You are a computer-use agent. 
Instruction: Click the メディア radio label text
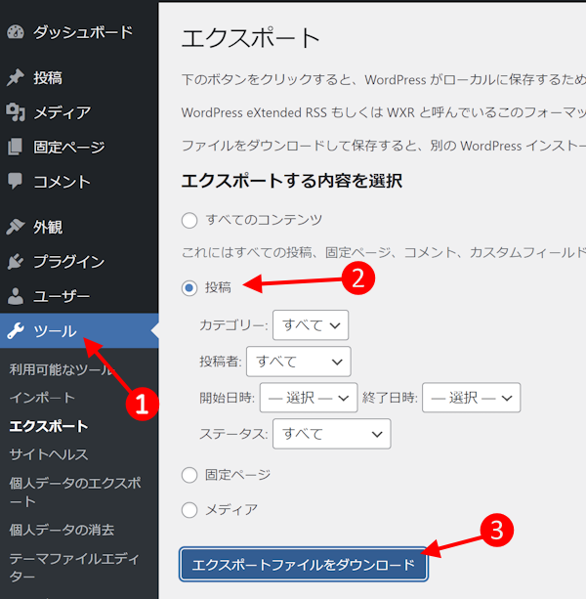tap(231, 510)
